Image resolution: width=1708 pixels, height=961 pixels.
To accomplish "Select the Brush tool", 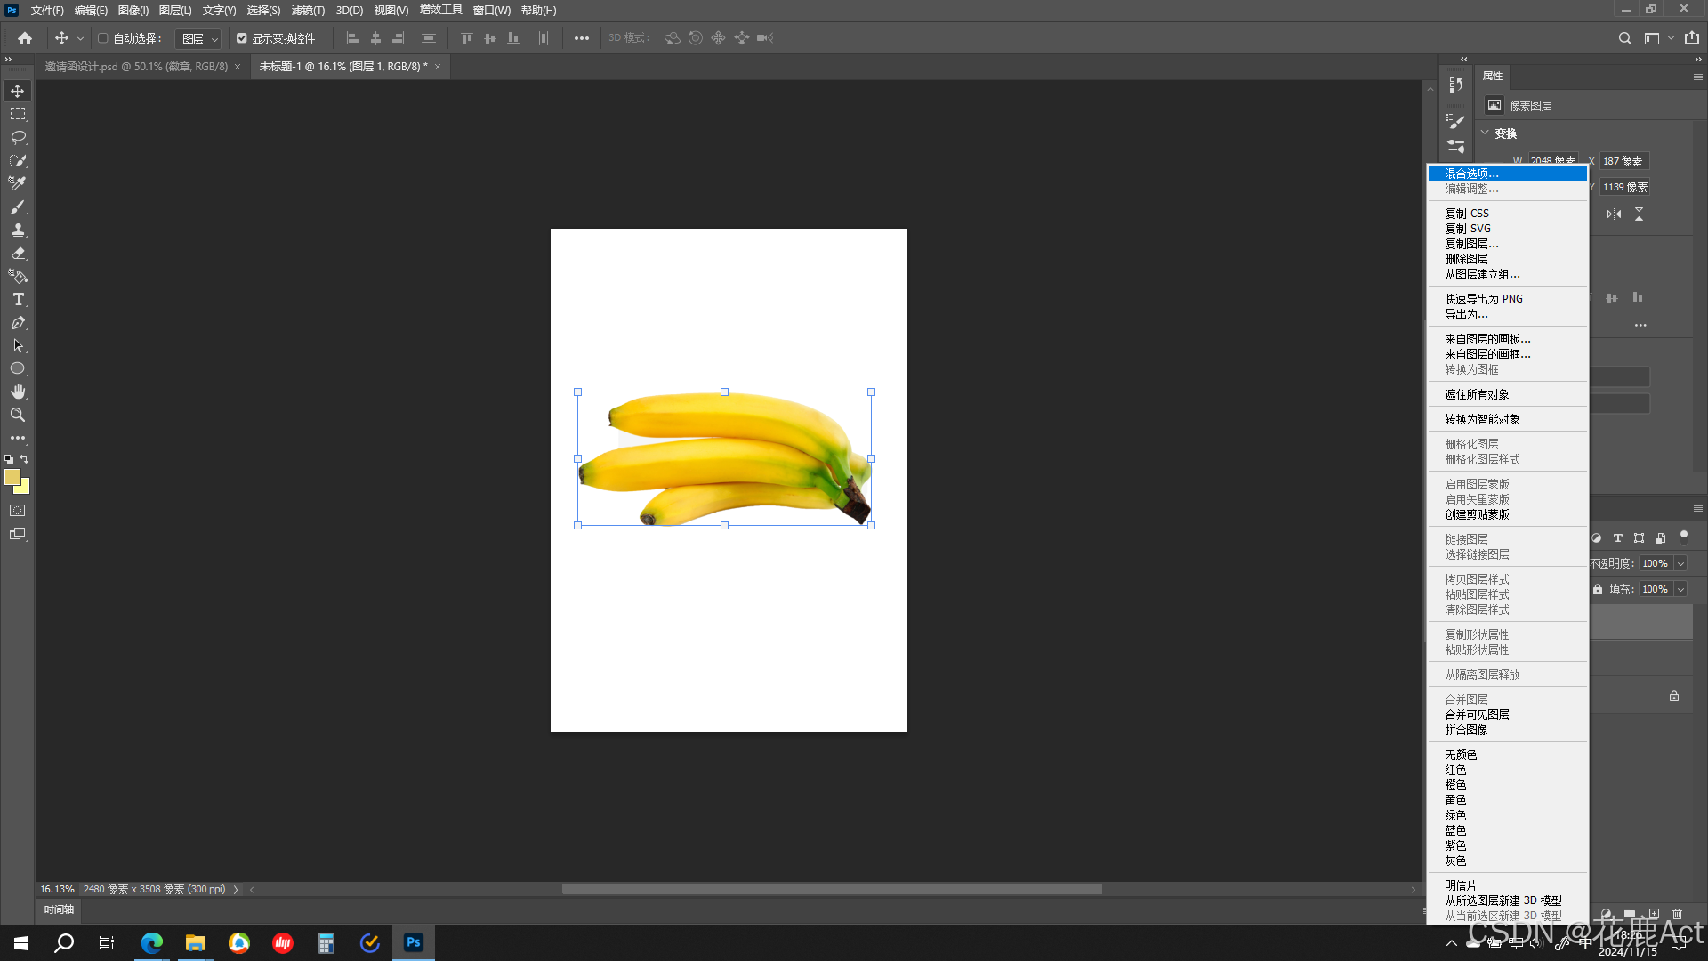I will click(18, 206).
